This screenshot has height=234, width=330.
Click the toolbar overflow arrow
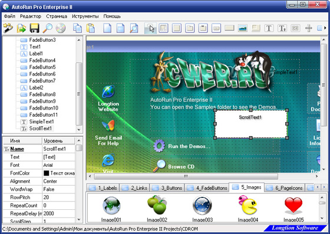click(x=325, y=28)
